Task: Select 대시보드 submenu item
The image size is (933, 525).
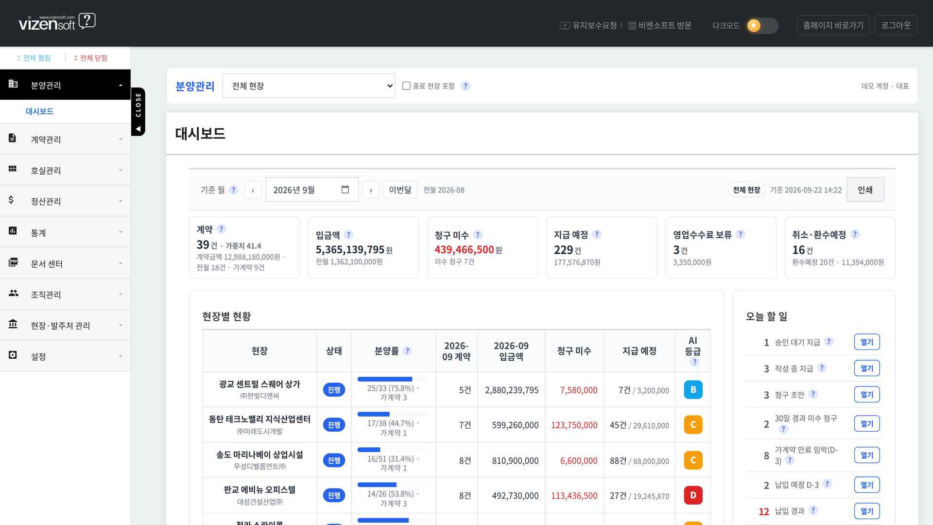Action: pyautogui.click(x=39, y=111)
